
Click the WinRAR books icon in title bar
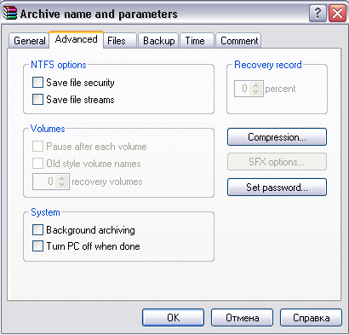point(10,14)
